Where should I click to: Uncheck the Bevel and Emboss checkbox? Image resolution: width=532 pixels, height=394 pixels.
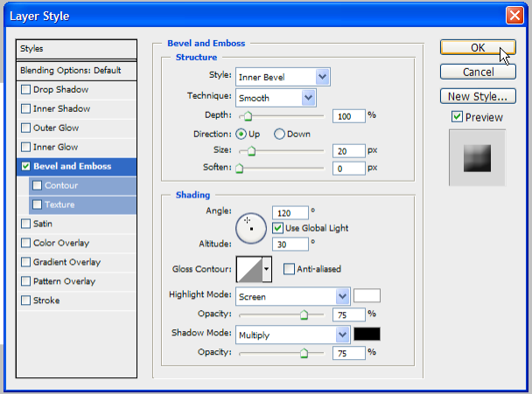pyautogui.click(x=25, y=166)
